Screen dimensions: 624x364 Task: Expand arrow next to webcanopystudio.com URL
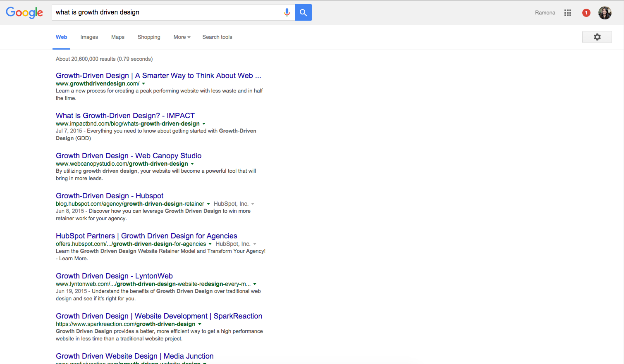pos(192,164)
